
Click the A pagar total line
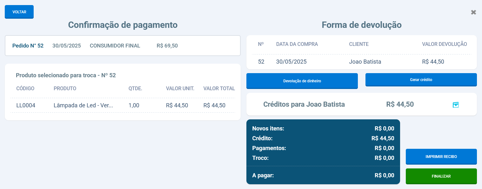(323, 175)
